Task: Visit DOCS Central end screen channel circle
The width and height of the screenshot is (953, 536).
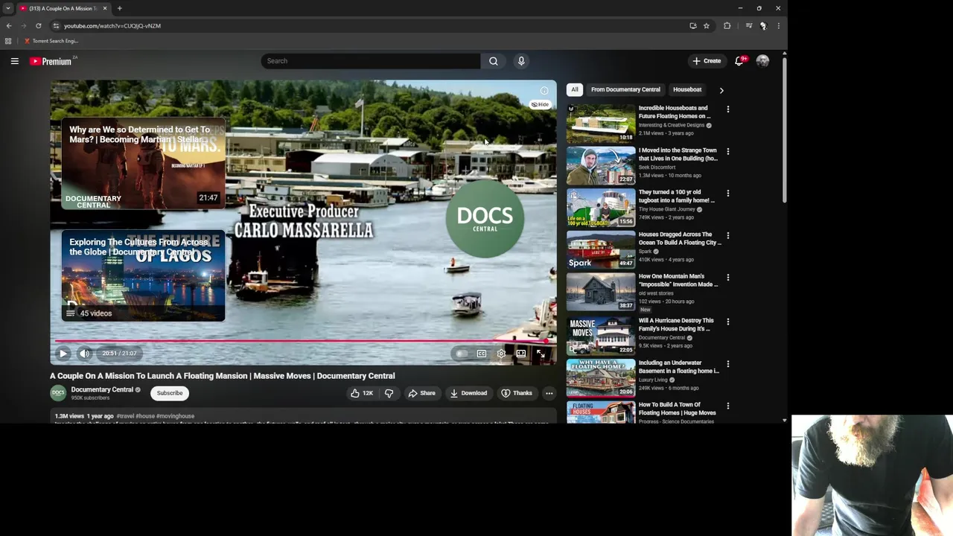Action: pyautogui.click(x=485, y=218)
